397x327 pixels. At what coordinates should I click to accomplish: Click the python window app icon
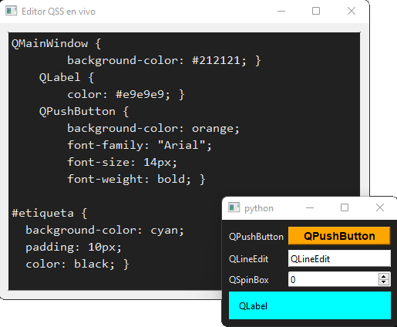(x=234, y=207)
